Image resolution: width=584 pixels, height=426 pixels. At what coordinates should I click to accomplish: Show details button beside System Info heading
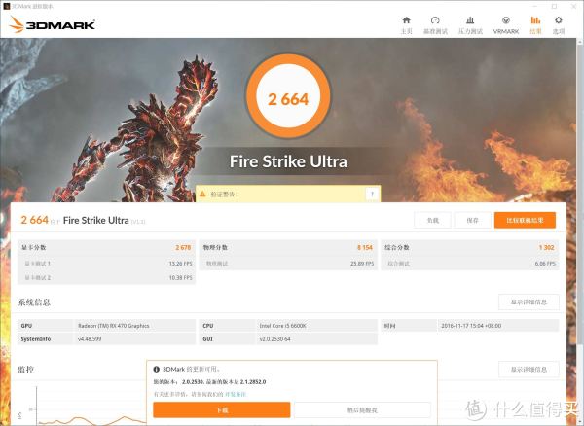coord(529,302)
